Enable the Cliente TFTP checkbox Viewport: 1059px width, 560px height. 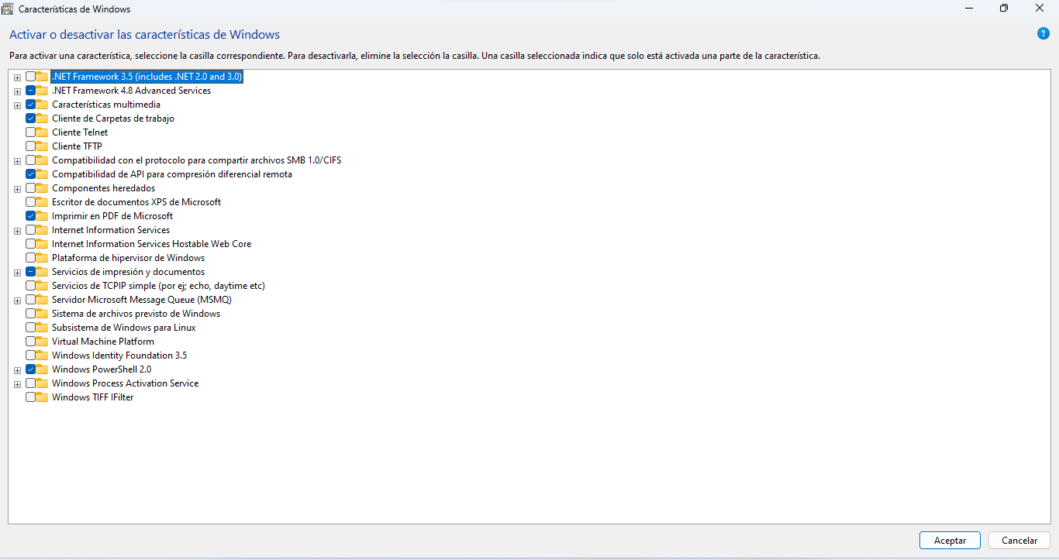pyautogui.click(x=30, y=146)
